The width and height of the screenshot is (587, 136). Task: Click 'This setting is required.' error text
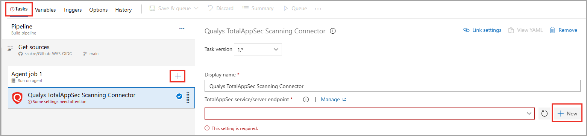pyautogui.click(x=235, y=128)
